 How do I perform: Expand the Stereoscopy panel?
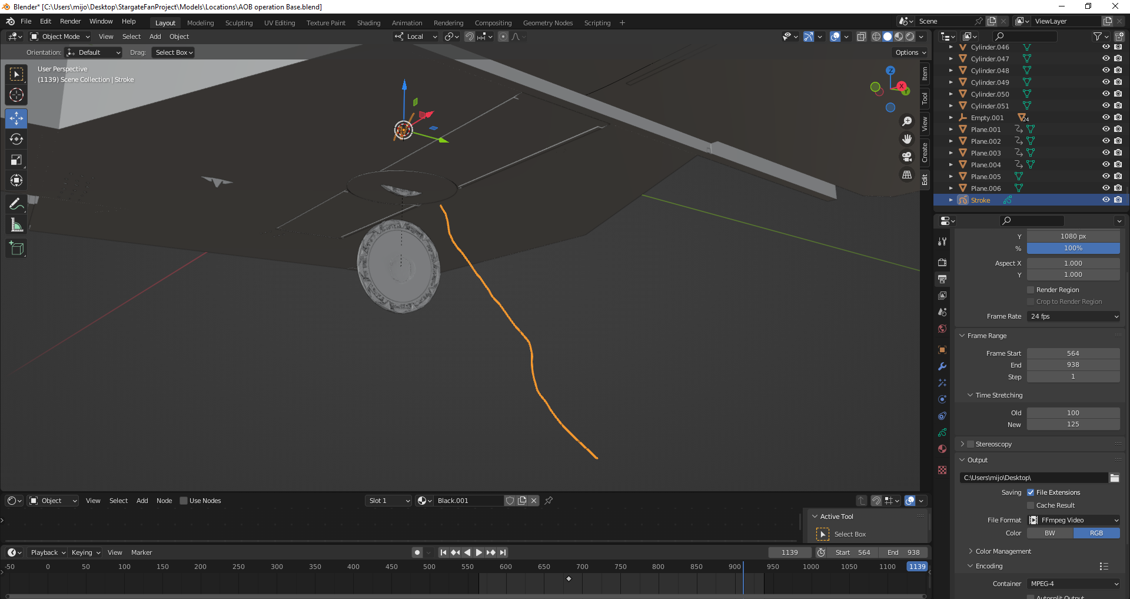tap(963, 444)
